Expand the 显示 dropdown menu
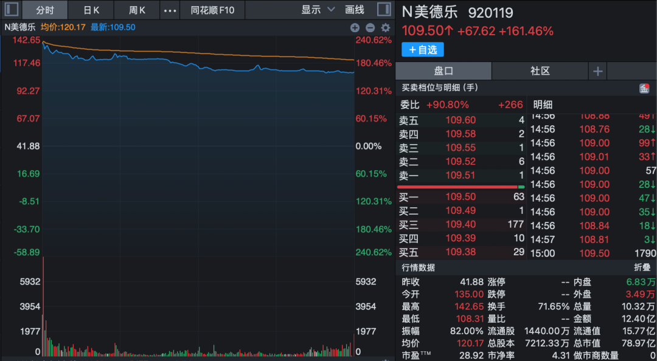This screenshot has height=361, width=657. tap(318, 10)
